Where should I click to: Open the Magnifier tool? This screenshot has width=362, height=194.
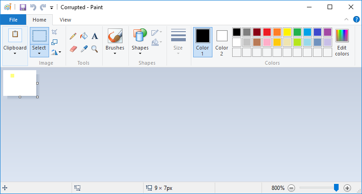95,49
